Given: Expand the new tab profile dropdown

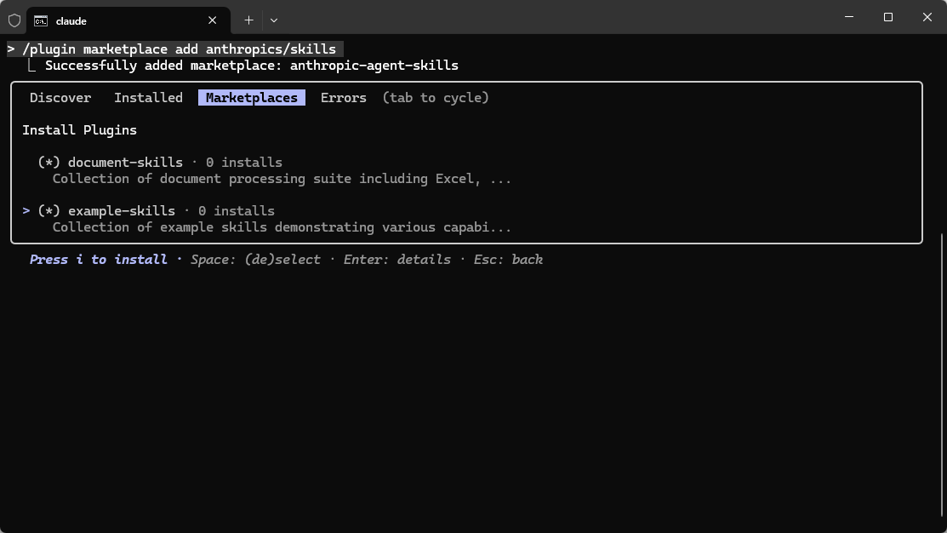Looking at the screenshot, I should tap(274, 20).
